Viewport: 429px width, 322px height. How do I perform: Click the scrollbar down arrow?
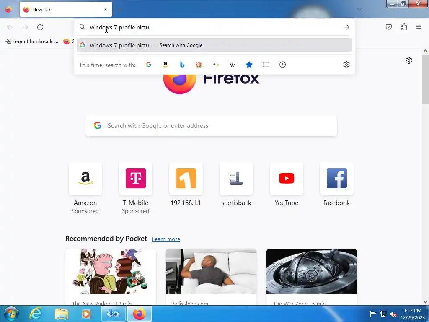click(425, 302)
